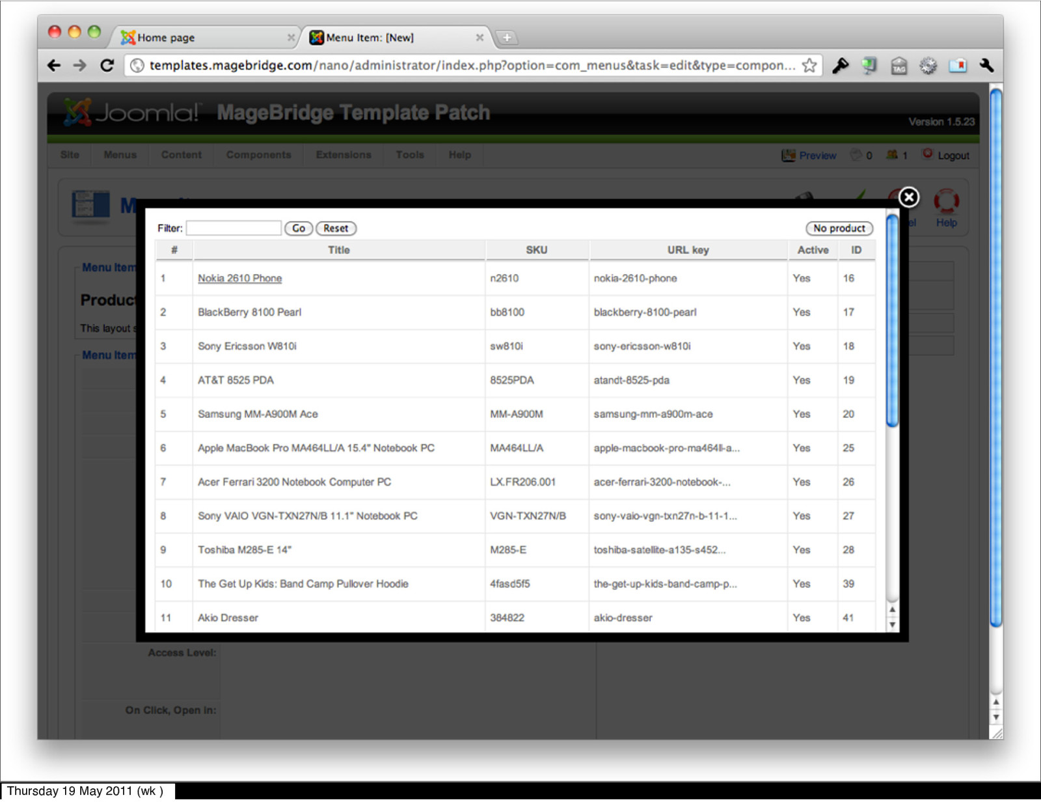The height and width of the screenshot is (802, 1041).
Task: Click browser page scroll down arrow
Action: point(995,717)
